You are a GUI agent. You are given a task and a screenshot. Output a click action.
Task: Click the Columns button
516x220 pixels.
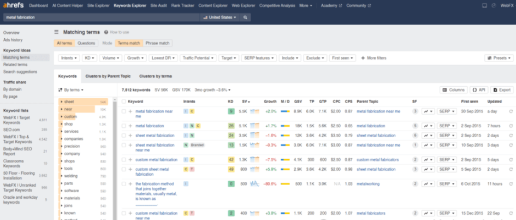coord(453,90)
